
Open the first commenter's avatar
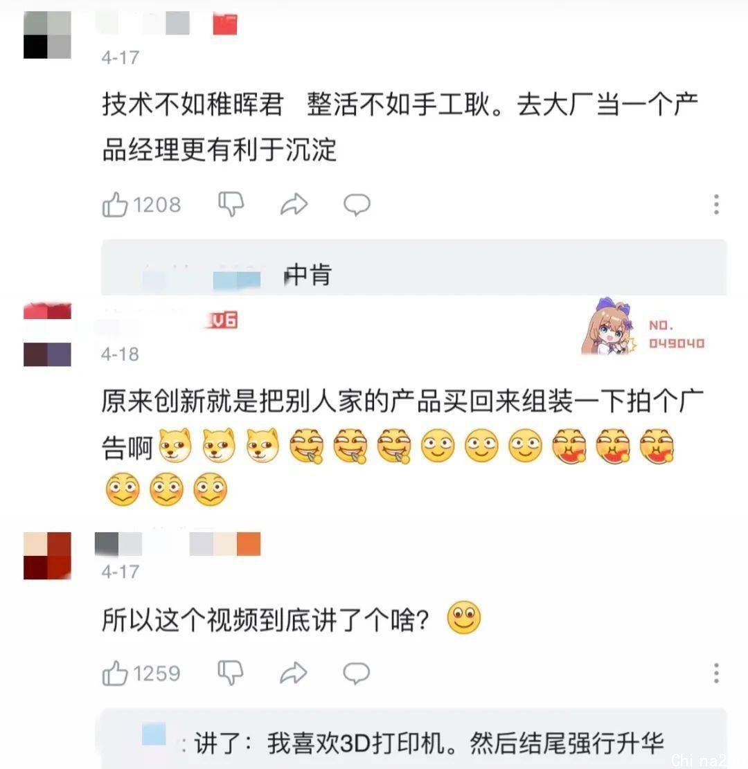[47, 35]
